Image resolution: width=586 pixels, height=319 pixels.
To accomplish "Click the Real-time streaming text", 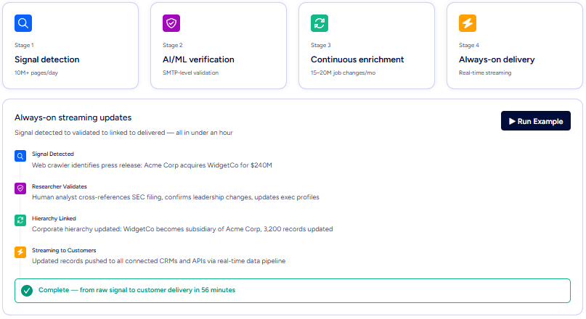I will (x=485, y=72).
